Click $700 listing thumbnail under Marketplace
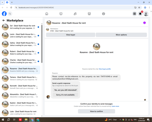Image resolution: width=152 pixels, height=122 pixels. (x=47, y=30)
